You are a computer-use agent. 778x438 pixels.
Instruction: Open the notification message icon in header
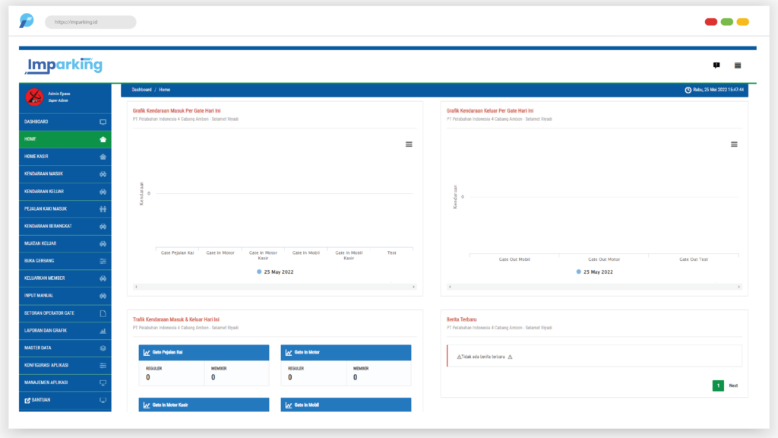[716, 65]
